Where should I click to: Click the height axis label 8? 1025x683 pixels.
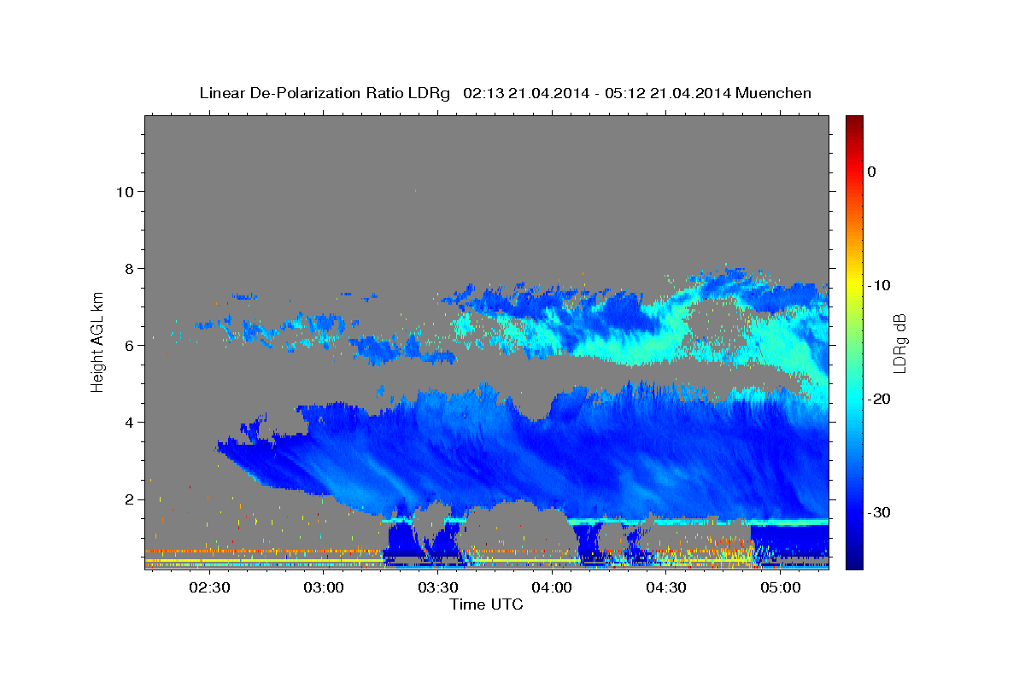128,269
